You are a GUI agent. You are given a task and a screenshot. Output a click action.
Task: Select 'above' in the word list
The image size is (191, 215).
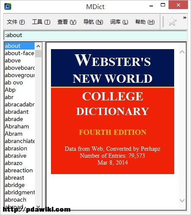[19, 61]
